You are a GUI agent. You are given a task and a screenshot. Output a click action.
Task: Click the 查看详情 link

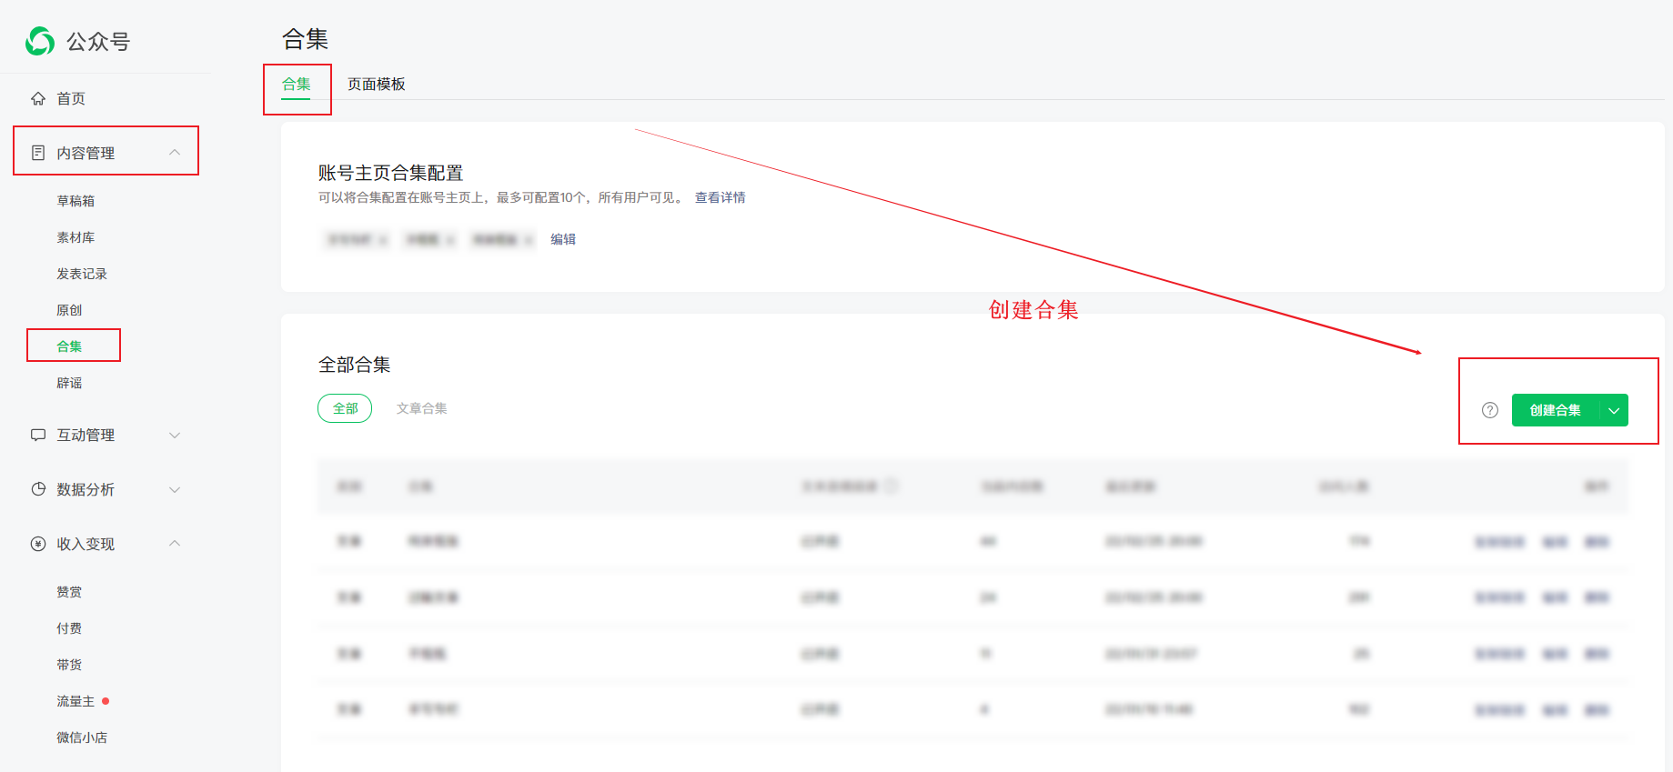(x=721, y=197)
